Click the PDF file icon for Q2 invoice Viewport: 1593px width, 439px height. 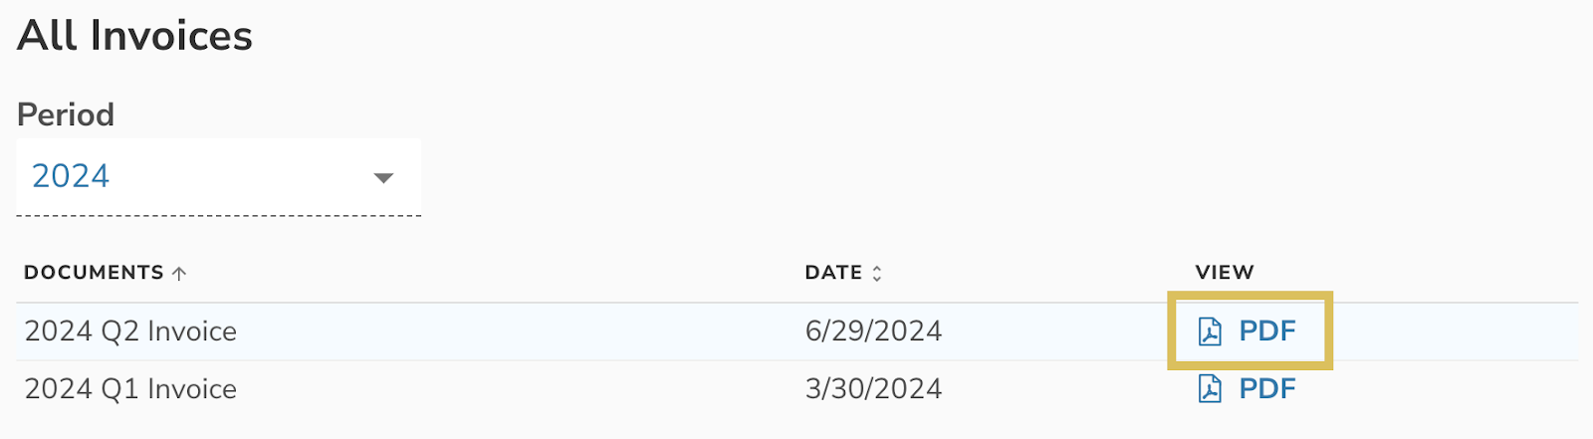pos(1210,331)
